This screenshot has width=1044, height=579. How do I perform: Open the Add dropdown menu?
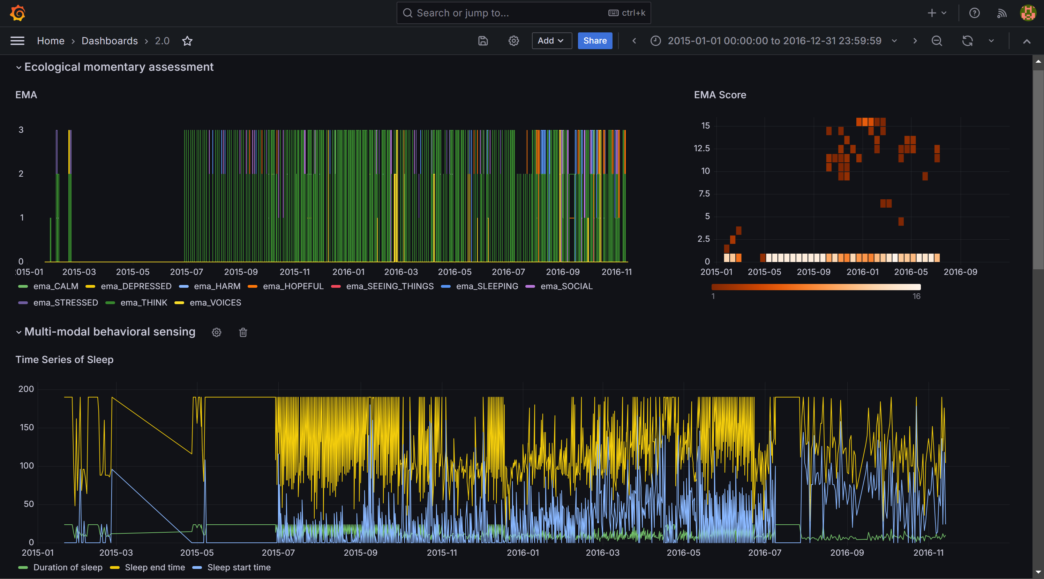click(x=551, y=41)
